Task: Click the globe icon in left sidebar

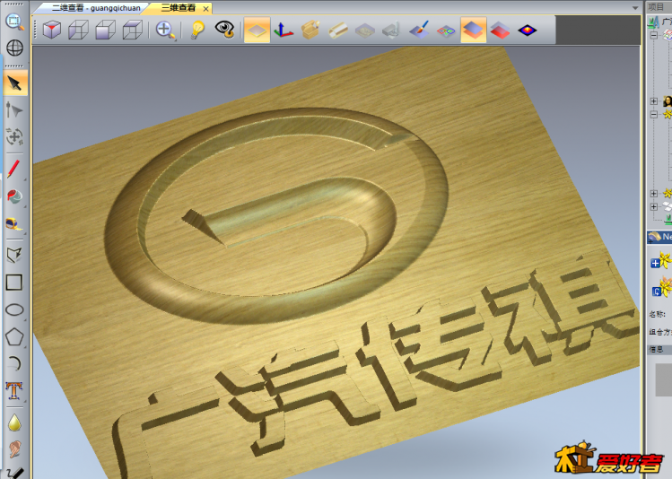Action: click(x=14, y=48)
